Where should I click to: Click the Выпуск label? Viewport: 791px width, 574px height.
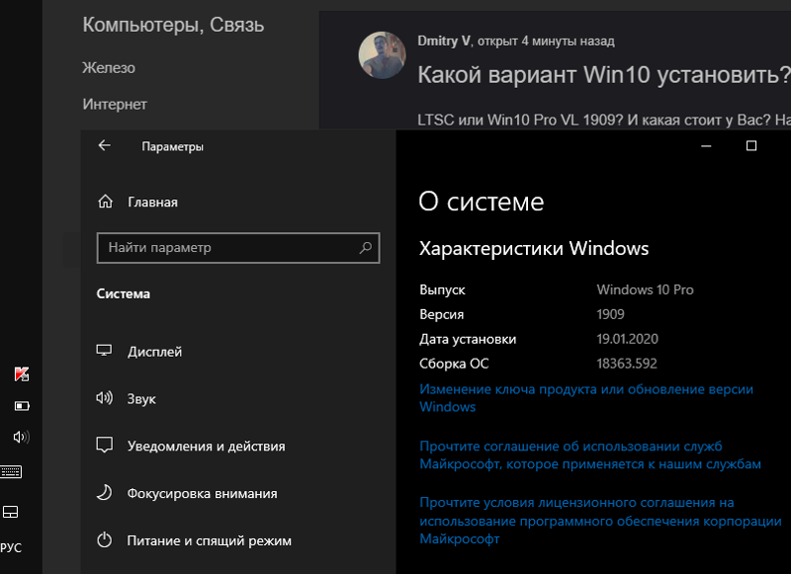(442, 289)
